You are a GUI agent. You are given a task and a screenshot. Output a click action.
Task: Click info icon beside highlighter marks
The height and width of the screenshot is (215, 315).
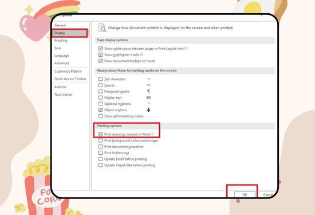(141, 54)
